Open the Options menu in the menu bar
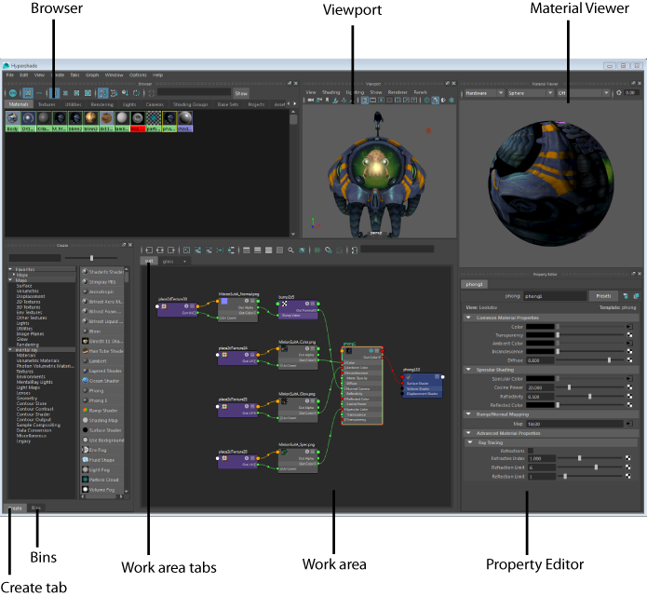The height and width of the screenshot is (596, 647). pos(138,75)
